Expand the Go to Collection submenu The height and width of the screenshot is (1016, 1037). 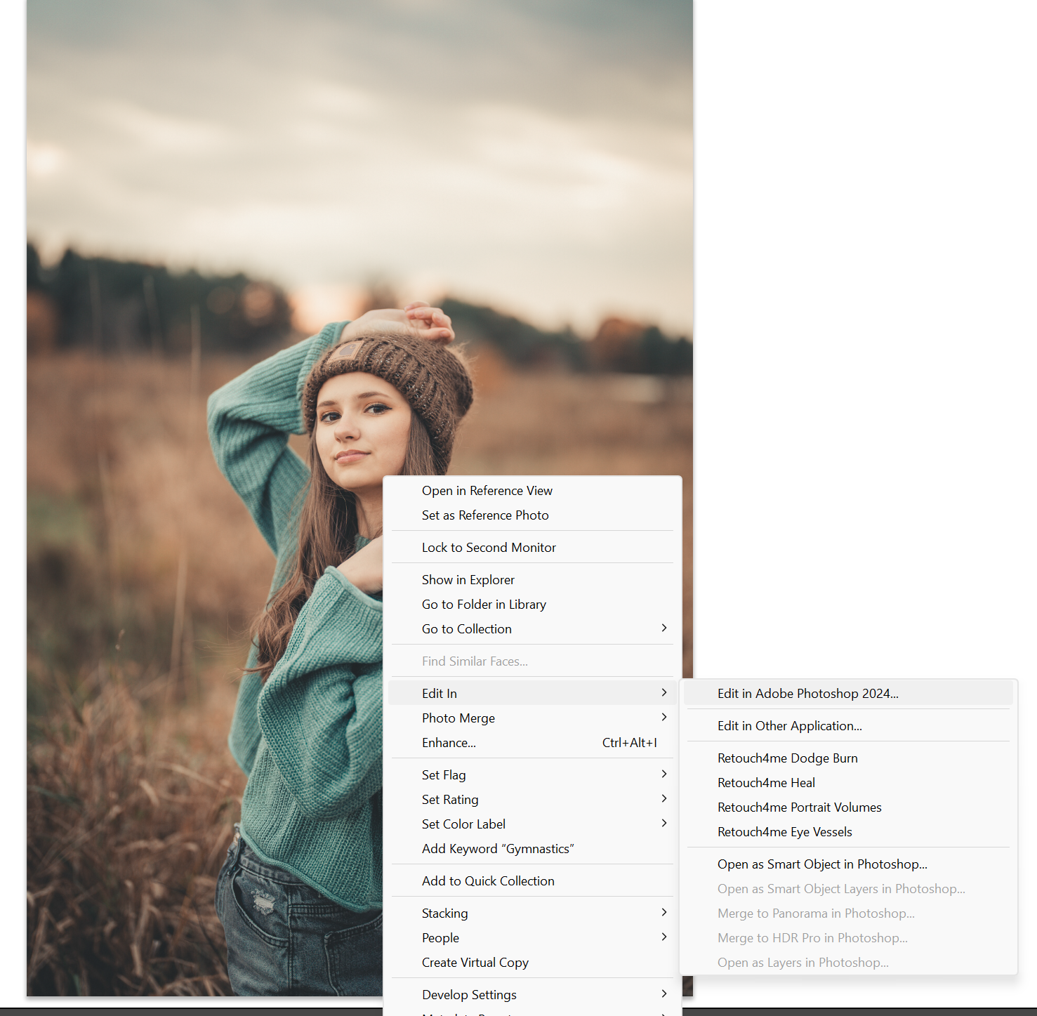tap(466, 628)
